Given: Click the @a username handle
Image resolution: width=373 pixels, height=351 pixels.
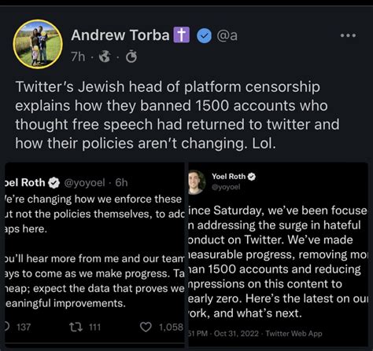Looking at the screenshot, I should tap(227, 35).
